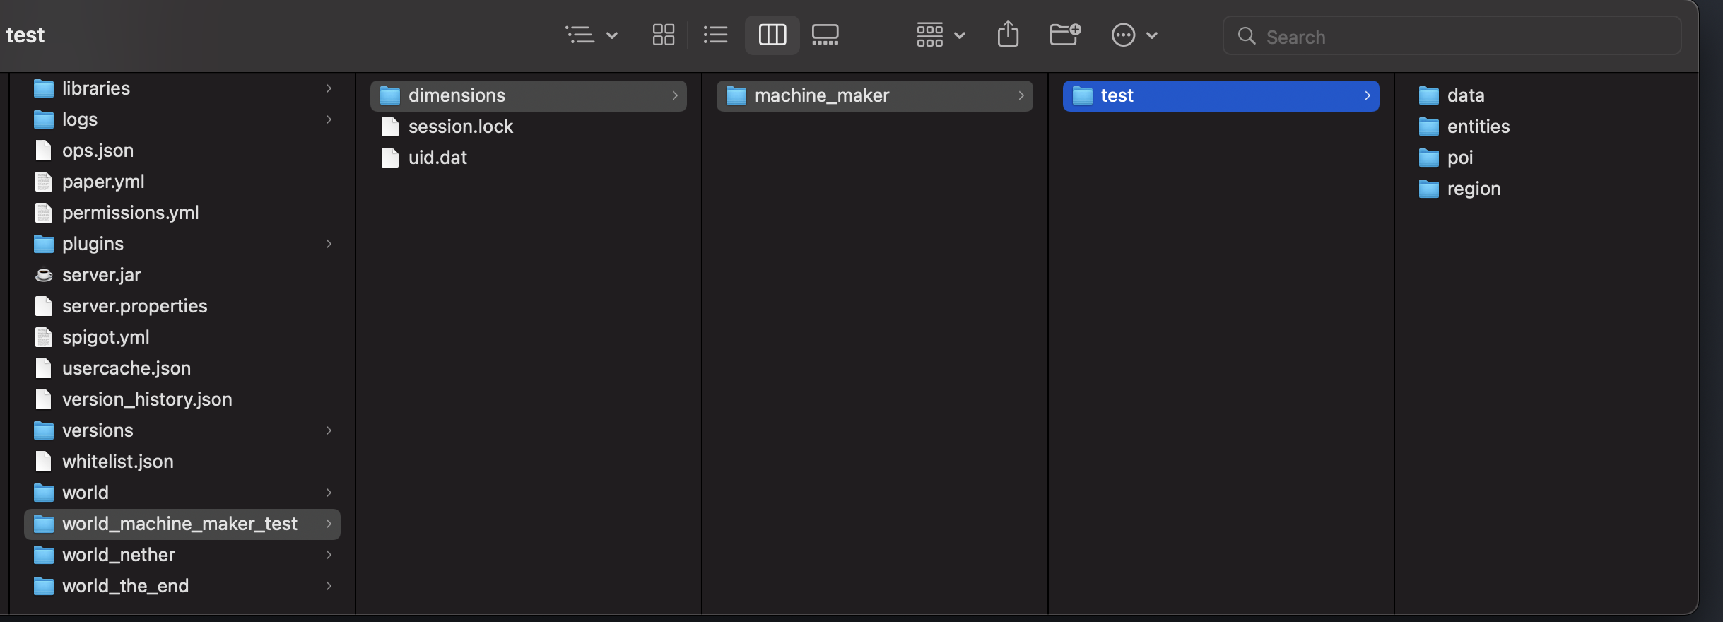The height and width of the screenshot is (622, 1723).
Task: Select the permissions.yml file
Action: [182, 213]
